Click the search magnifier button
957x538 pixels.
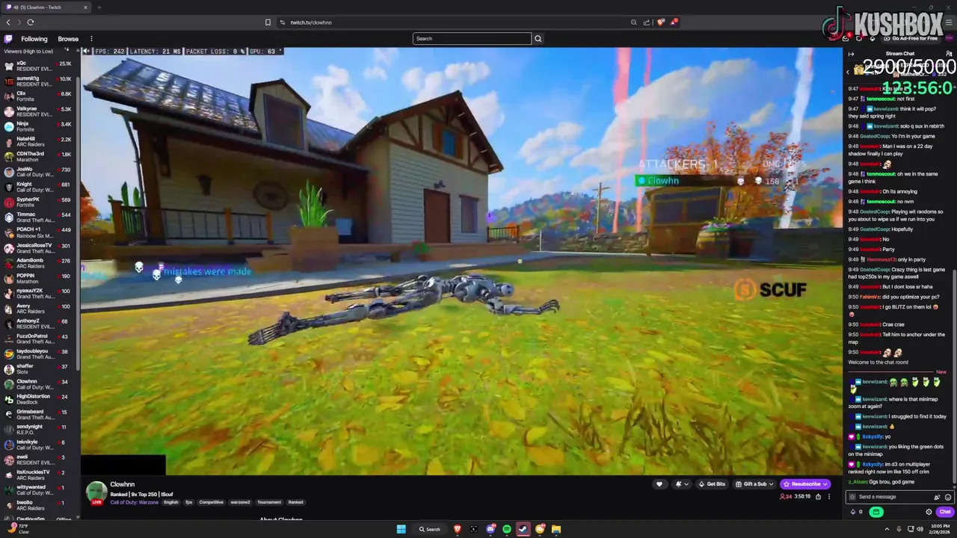pos(538,39)
